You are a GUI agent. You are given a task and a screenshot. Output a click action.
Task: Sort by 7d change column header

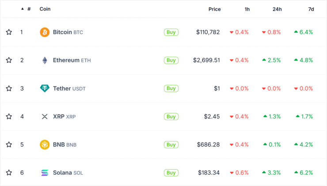[x=311, y=9]
